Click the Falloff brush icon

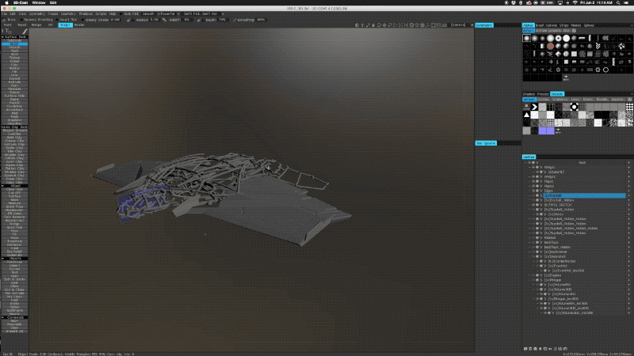point(165,20)
